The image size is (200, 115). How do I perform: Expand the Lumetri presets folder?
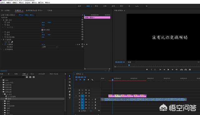pyautogui.click(x=1, y=83)
